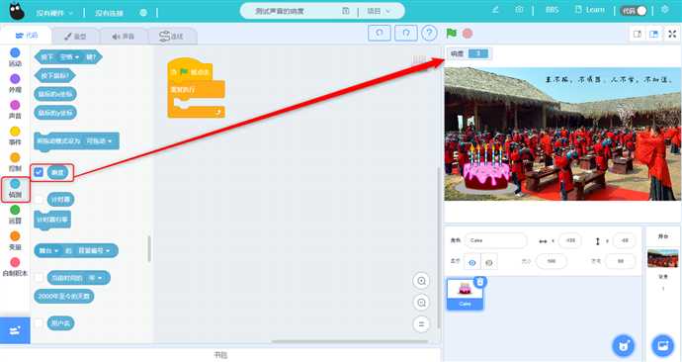Zoom in the script workspace
682x362 pixels.
tap(421, 281)
